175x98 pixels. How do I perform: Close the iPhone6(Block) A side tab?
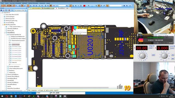[x=70, y=8]
